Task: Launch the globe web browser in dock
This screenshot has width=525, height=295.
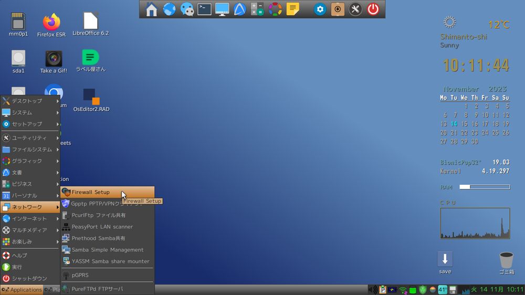Action: 169,9
